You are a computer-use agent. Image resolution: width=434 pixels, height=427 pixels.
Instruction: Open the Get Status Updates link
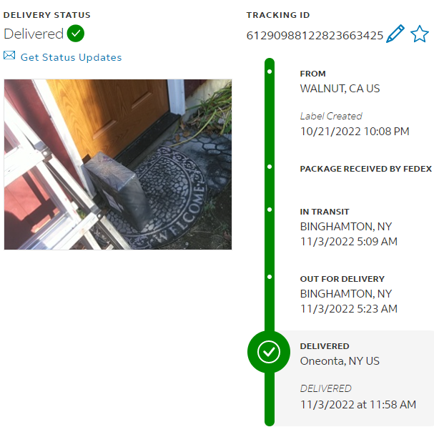pyautogui.click(x=71, y=57)
